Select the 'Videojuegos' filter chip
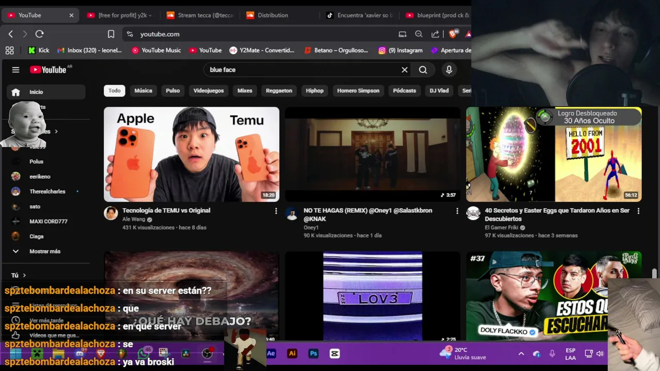The height and width of the screenshot is (371, 660). click(x=208, y=91)
